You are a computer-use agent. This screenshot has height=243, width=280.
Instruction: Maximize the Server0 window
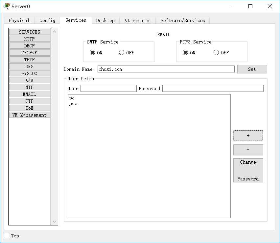pyautogui.click(x=250, y=6)
